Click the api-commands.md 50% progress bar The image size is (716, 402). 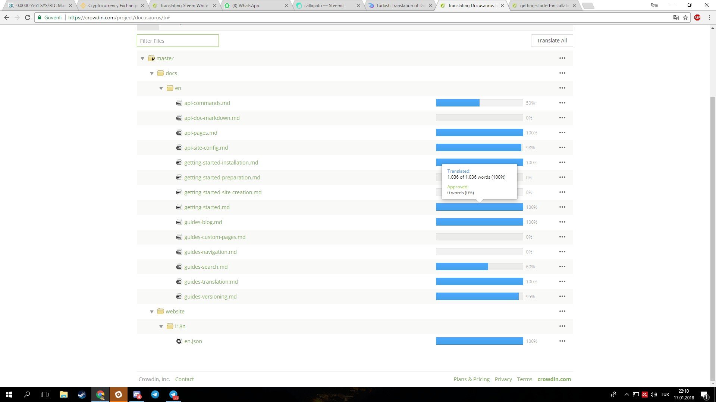point(479,103)
